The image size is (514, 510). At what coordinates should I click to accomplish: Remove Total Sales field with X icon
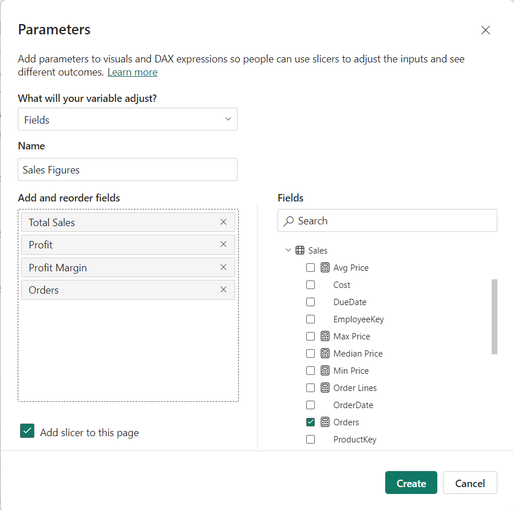click(x=223, y=222)
